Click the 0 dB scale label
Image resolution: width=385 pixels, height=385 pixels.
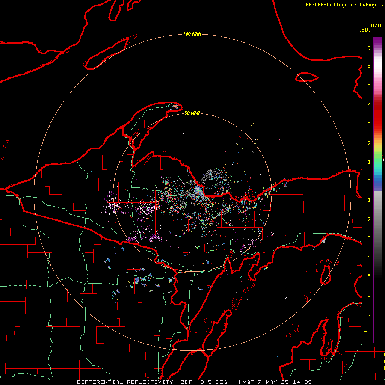(x=369, y=181)
